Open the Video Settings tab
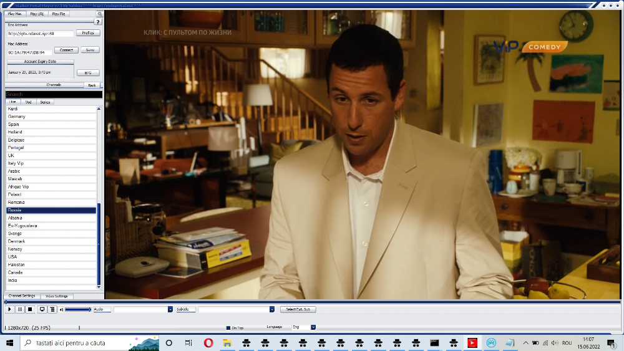The height and width of the screenshot is (351, 624). point(57,296)
